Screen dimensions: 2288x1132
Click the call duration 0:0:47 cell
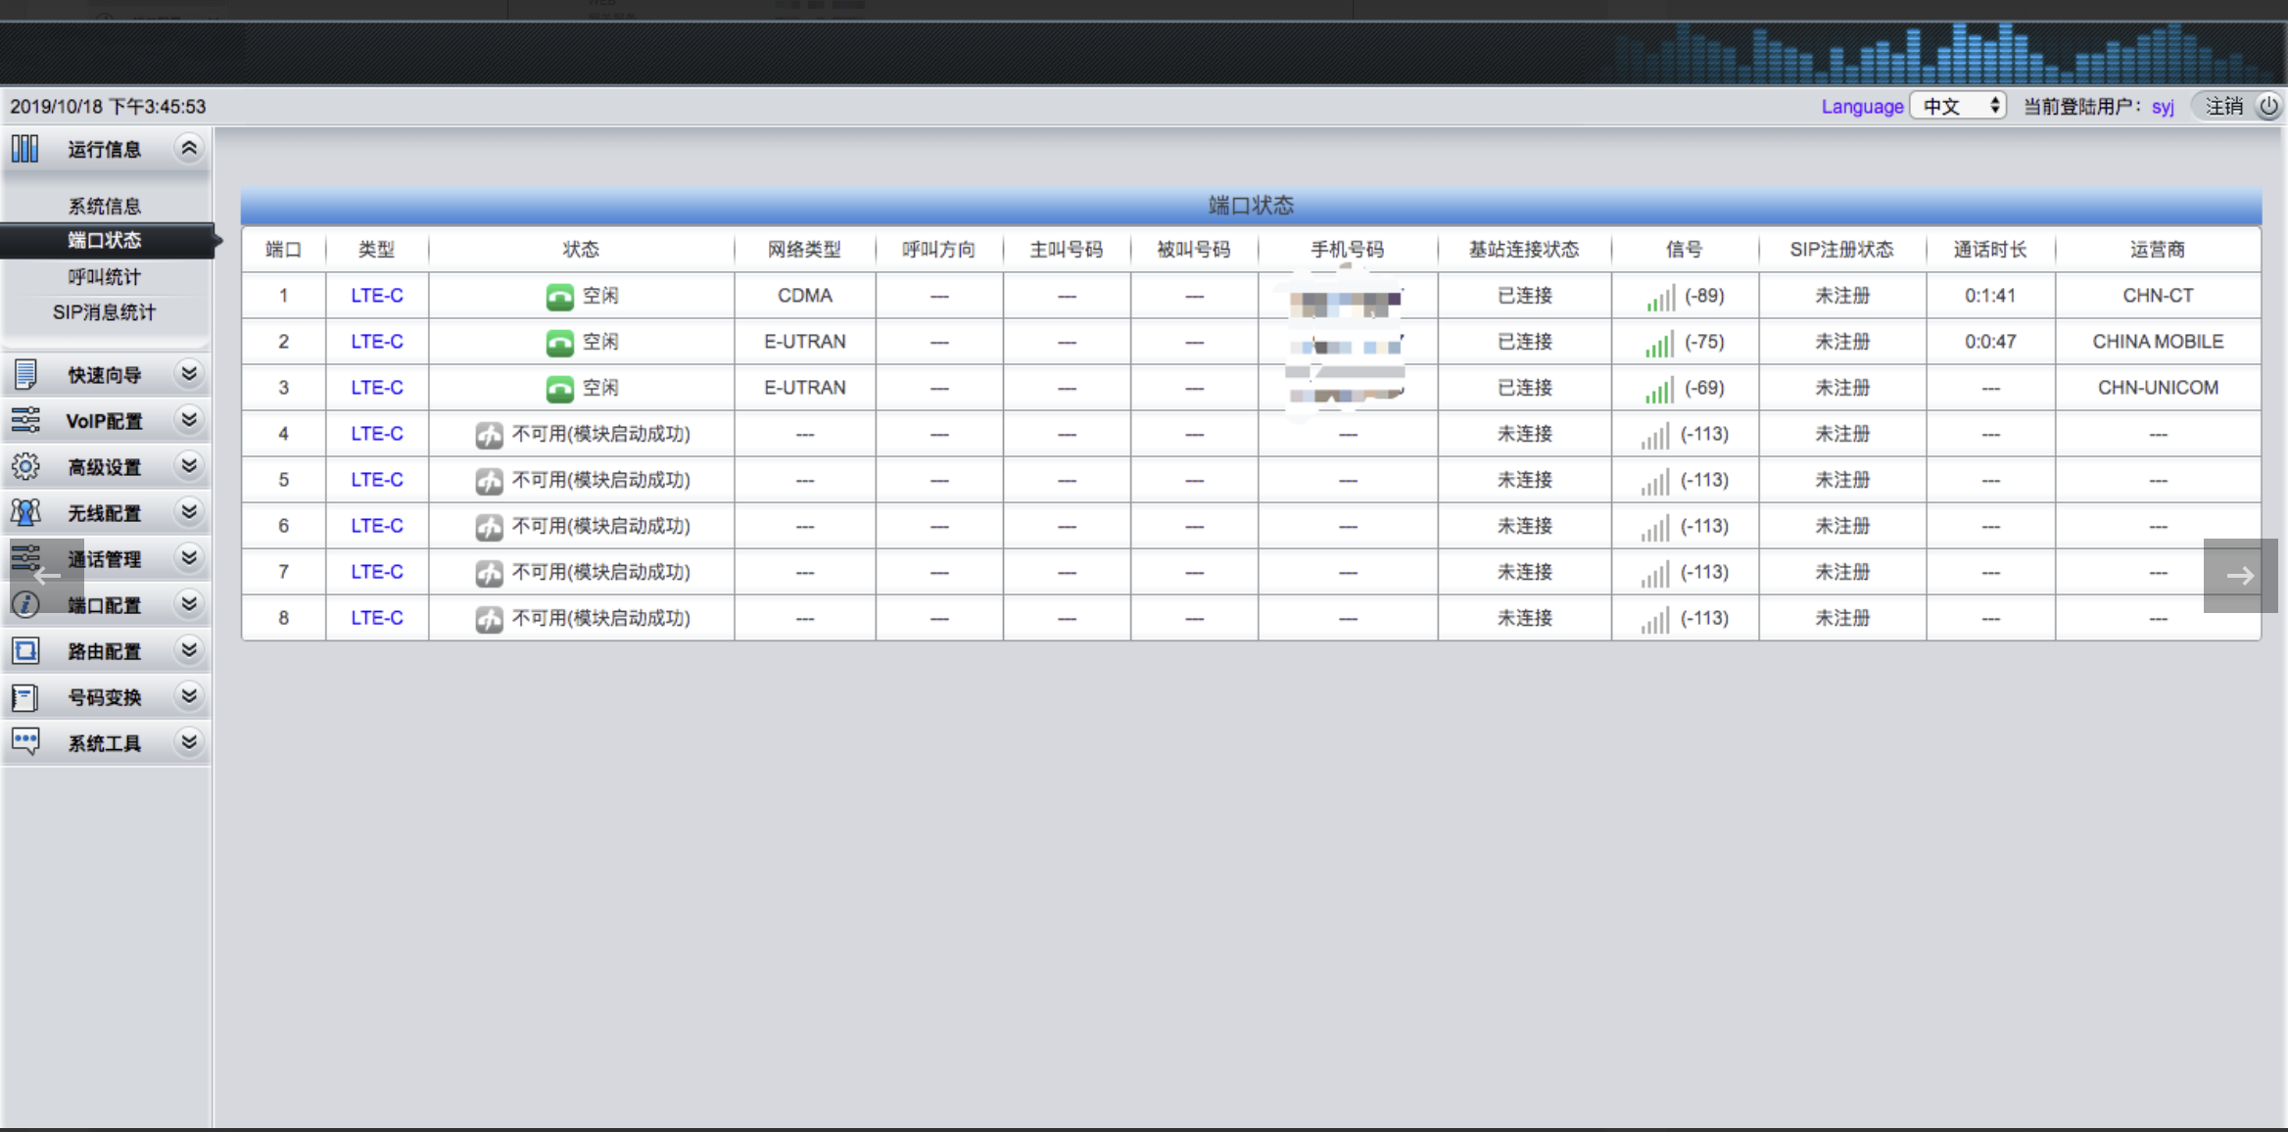[1990, 342]
